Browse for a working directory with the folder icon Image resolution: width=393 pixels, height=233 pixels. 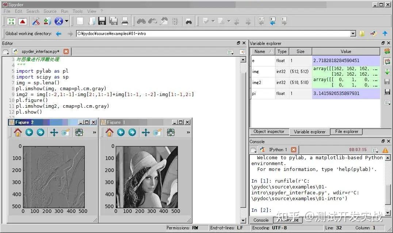362,33
